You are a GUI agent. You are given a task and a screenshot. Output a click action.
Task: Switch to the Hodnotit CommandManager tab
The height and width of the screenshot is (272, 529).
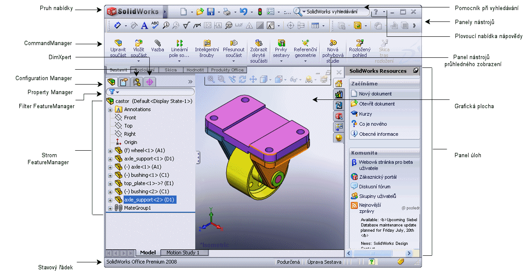coord(195,70)
